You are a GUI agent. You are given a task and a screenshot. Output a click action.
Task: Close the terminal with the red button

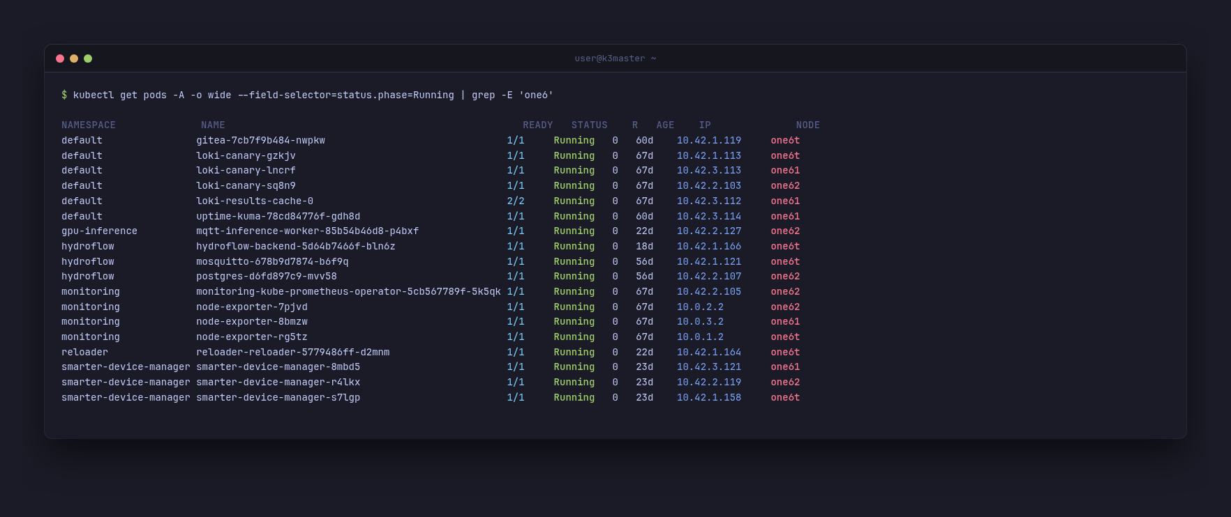coord(60,59)
